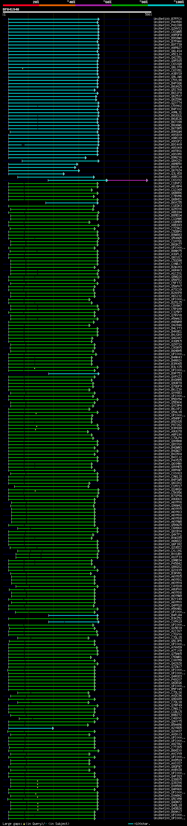
Task: Click the label UniRef100_A9NL31
Action: point(168,113)
